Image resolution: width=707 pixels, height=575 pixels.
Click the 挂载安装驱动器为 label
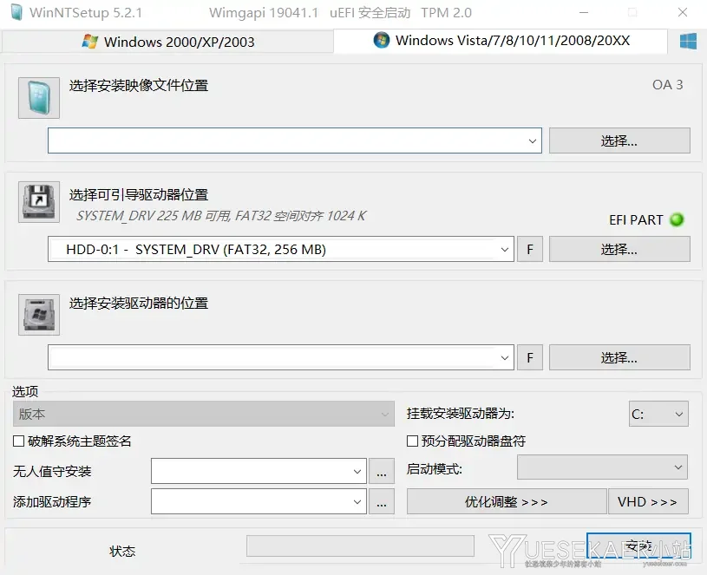[x=461, y=414]
